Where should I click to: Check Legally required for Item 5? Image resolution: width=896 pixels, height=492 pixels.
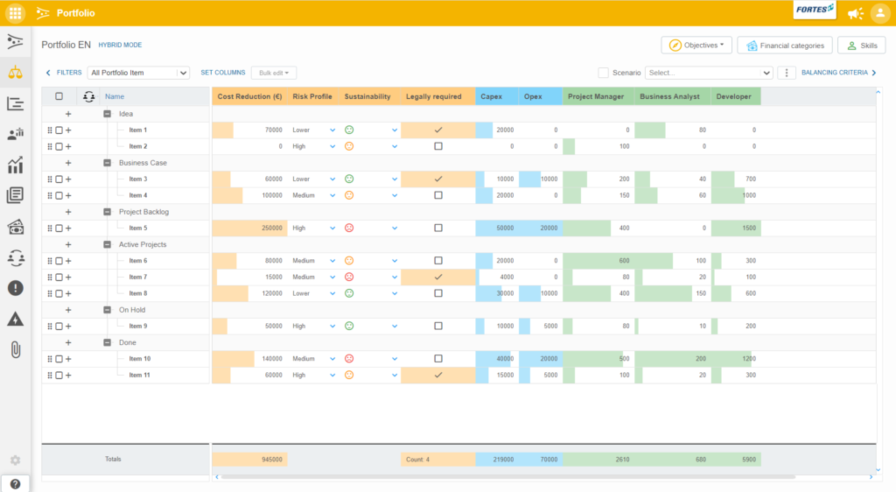point(438,228)
